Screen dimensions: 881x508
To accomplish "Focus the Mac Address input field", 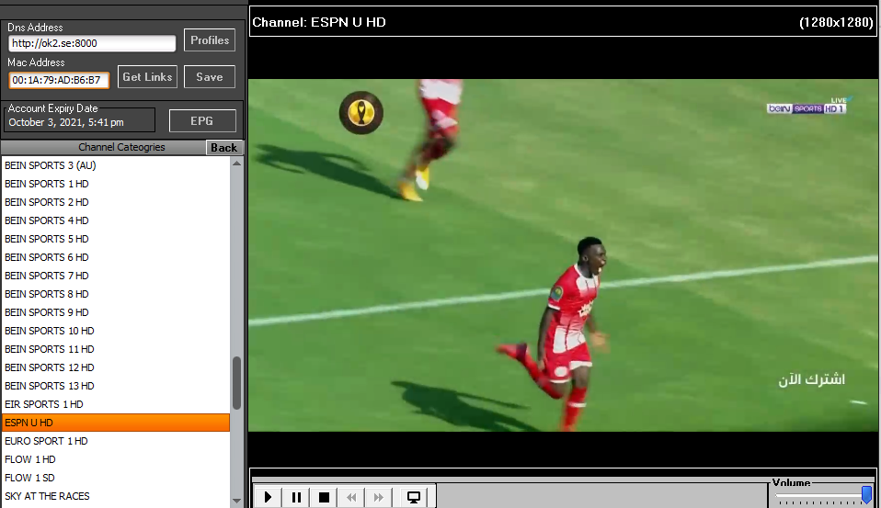I will coord(59,80).
